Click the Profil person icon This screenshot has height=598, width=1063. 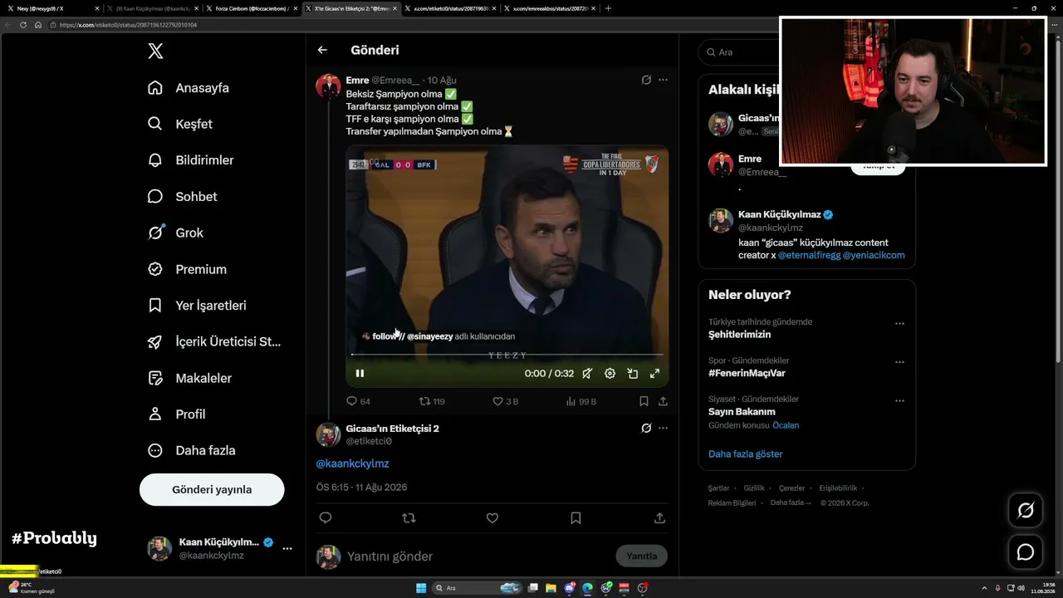pyautogui.click(x=155, y=414)
